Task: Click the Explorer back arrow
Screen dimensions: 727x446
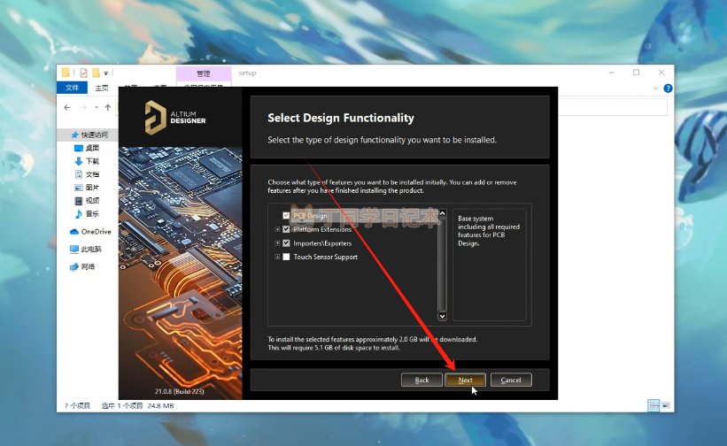Action: [x=67, y=107]
